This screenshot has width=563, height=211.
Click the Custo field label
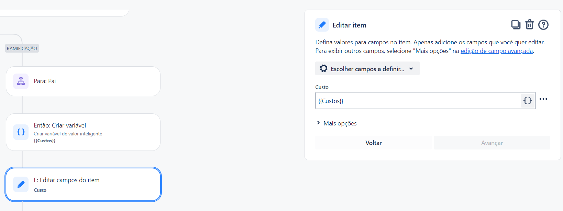pos(322,87)
